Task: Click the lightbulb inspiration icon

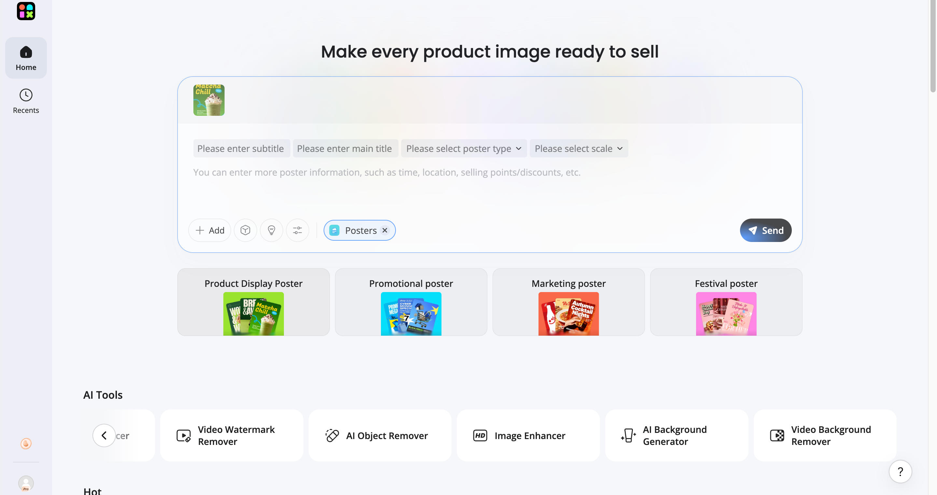Action: [271, 230]
